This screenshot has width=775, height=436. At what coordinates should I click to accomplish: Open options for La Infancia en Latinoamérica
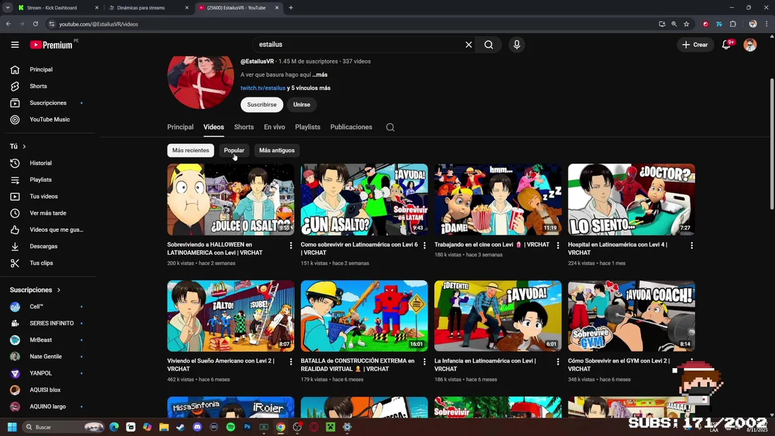pyautogui.click(x=558, y=362)
